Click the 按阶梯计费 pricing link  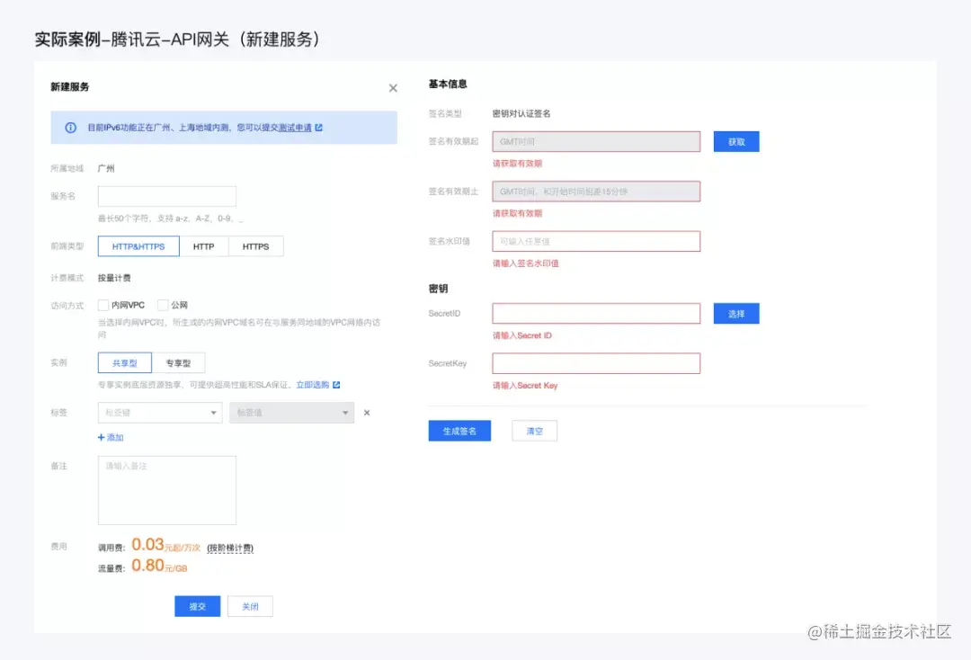pyautogui.click(x=230, y=549)
